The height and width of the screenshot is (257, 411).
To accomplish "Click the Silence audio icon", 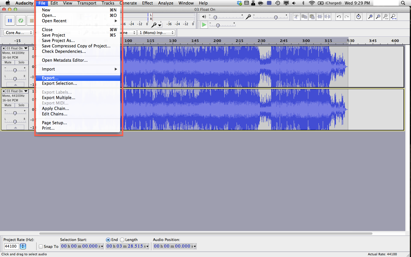I will (327, 17).
